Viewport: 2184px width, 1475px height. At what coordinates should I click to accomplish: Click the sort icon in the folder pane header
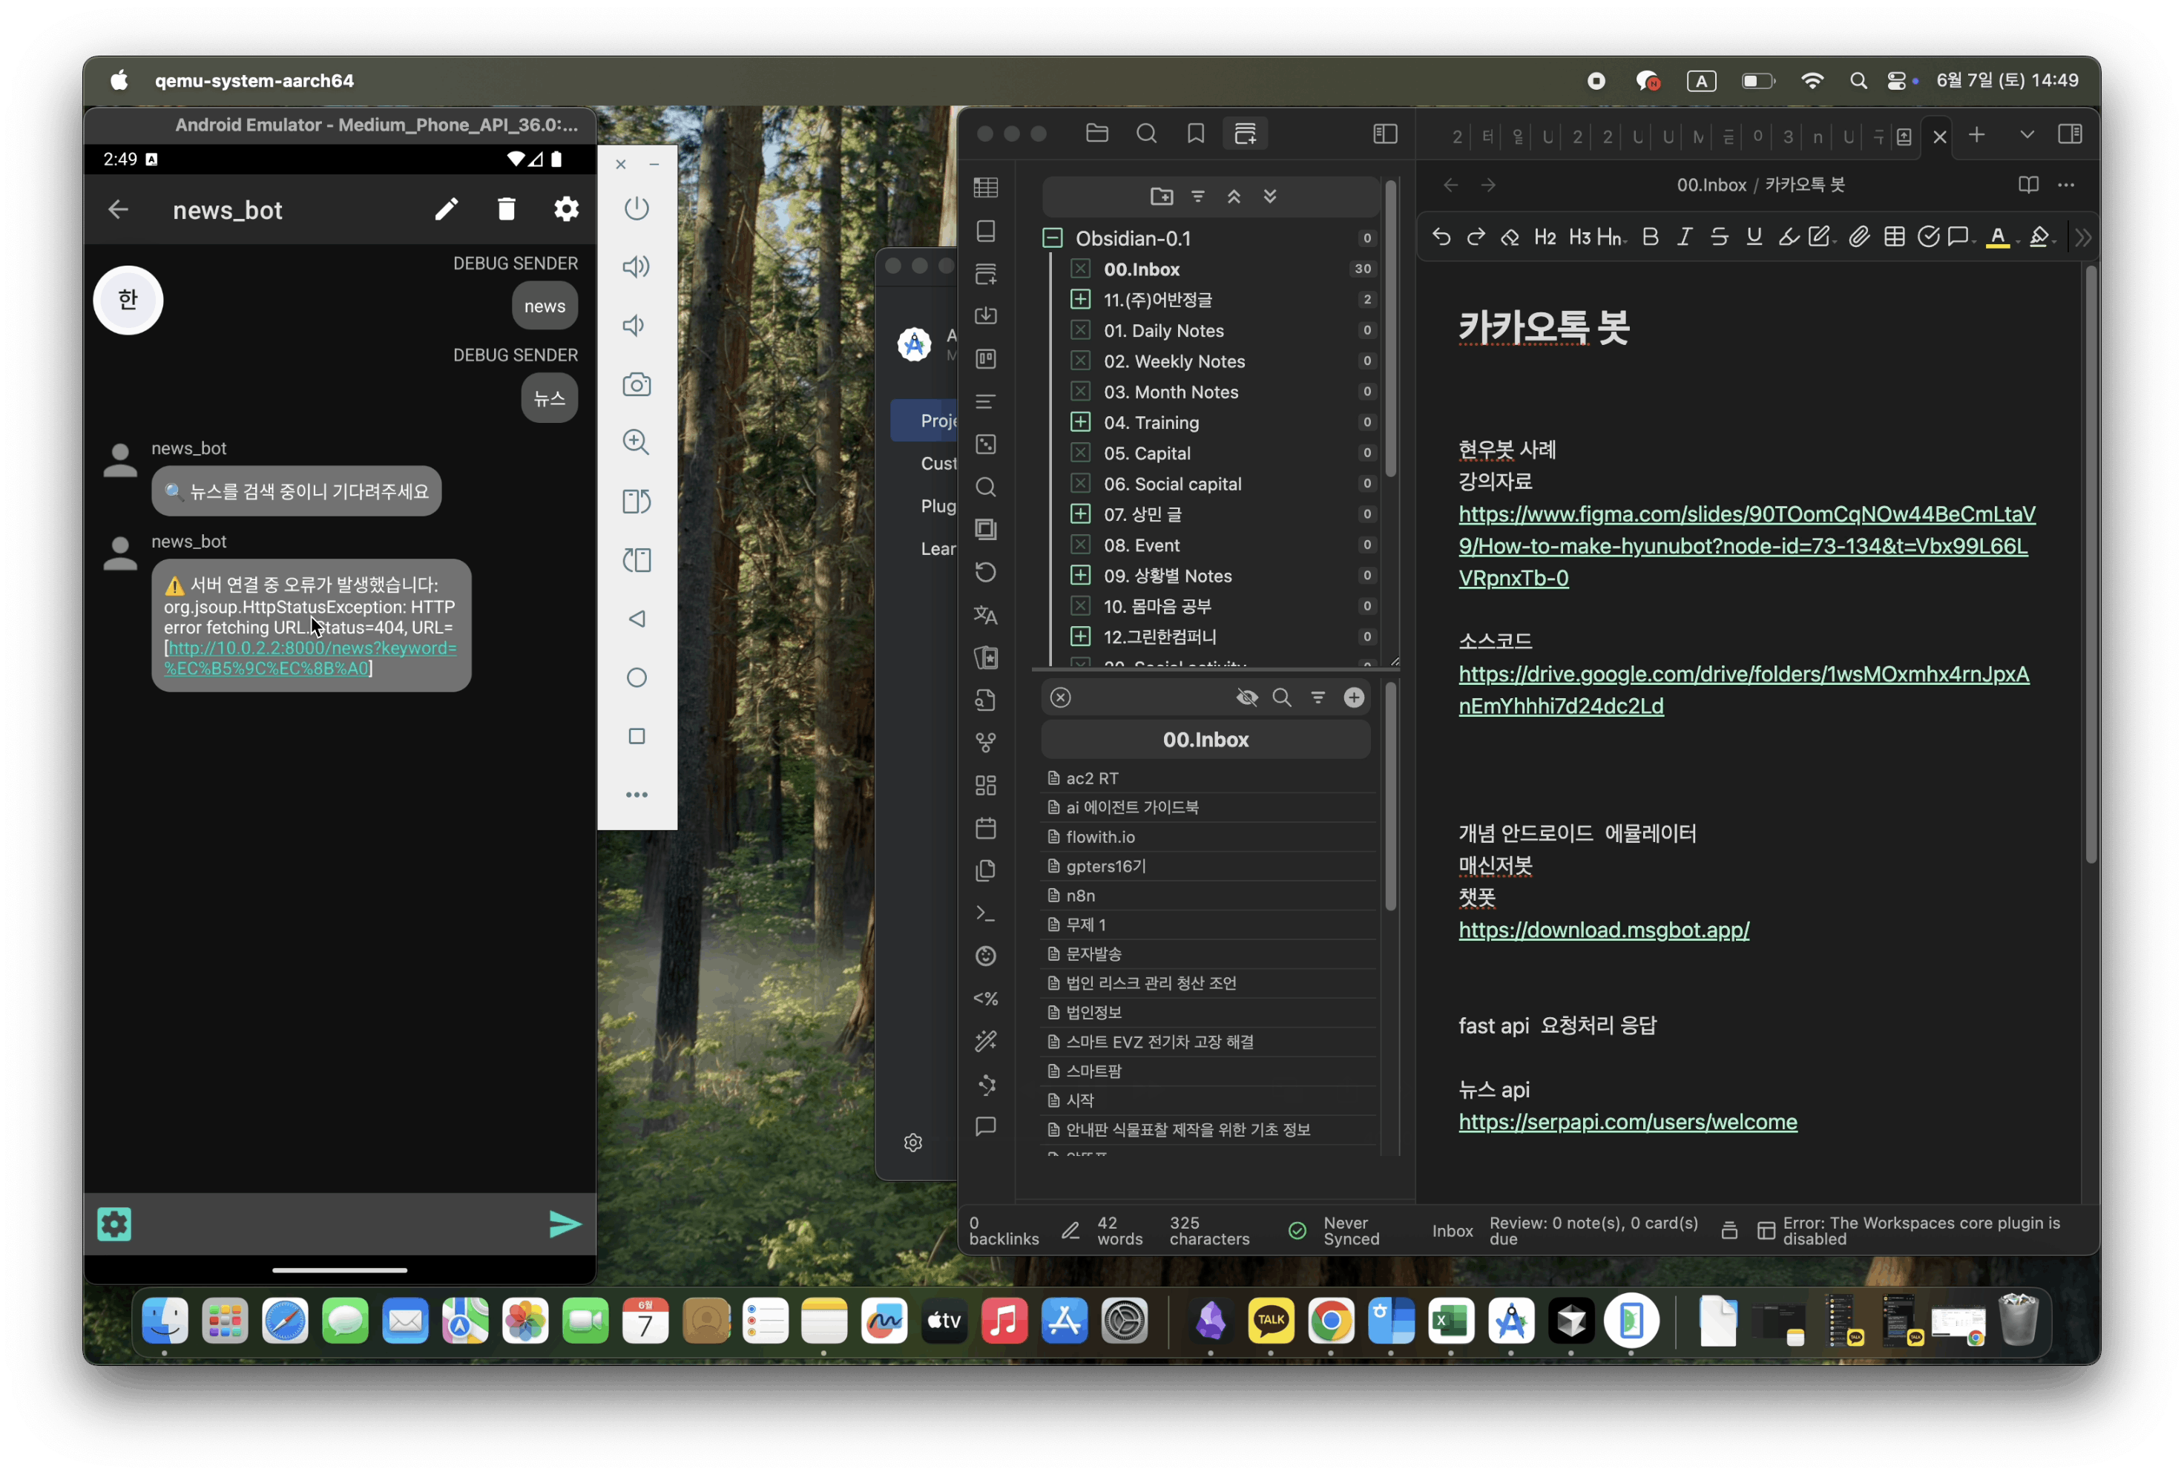[x=1197, y=197]
